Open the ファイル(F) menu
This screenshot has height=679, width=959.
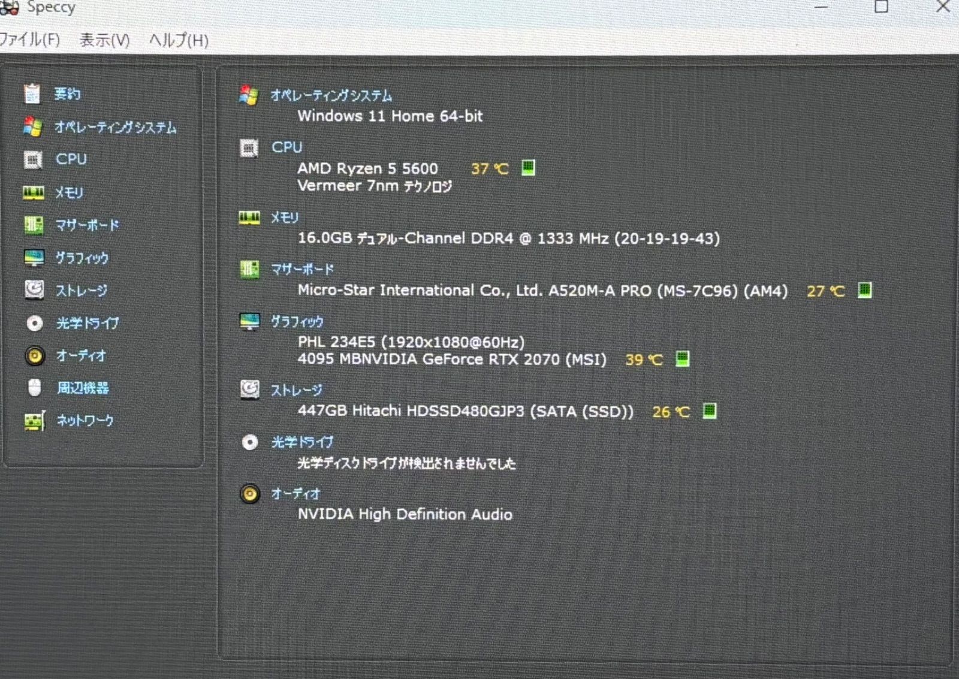coord(29,40)
